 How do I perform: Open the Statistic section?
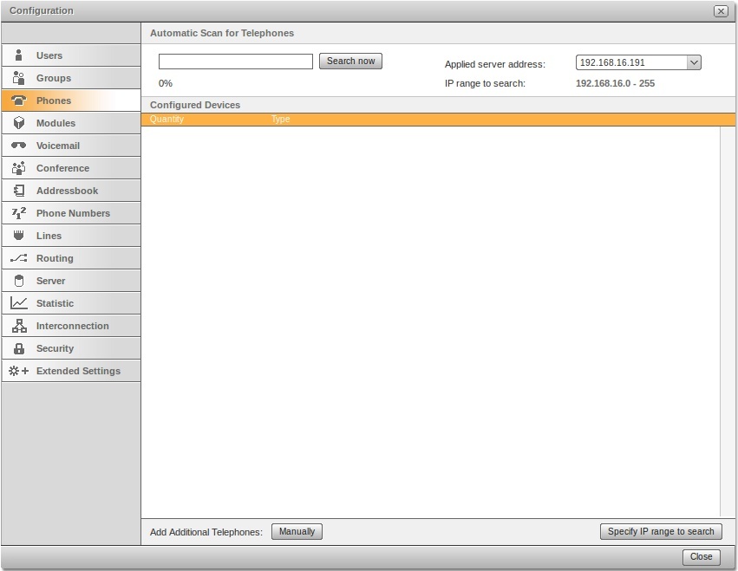(71, 303)
